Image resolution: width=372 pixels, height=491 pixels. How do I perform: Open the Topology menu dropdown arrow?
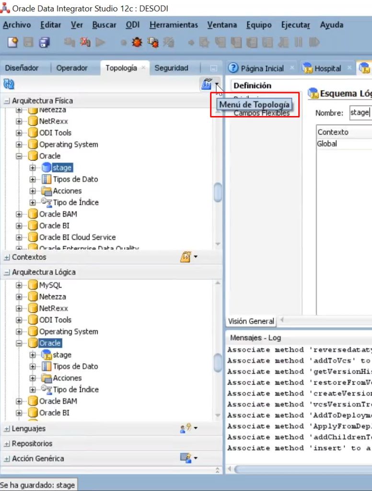(217, 84)
